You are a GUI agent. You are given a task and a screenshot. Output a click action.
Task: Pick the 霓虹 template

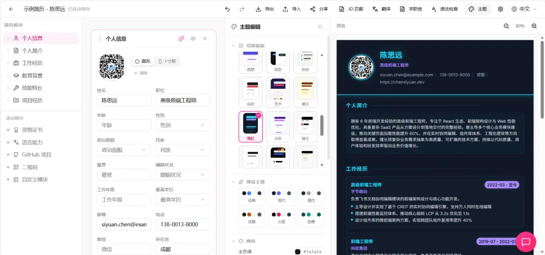[x=251, y=127]
